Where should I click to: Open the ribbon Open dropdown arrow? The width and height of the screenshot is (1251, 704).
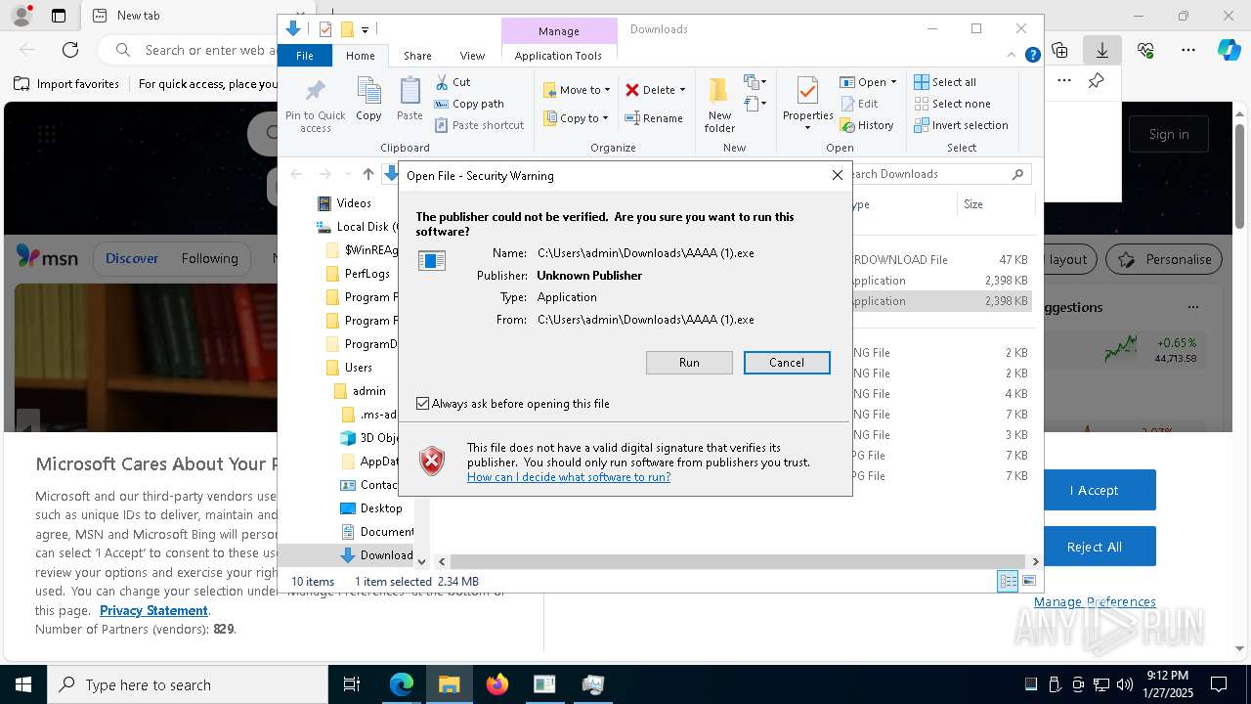pyautogui.click(x=893, y=82)
